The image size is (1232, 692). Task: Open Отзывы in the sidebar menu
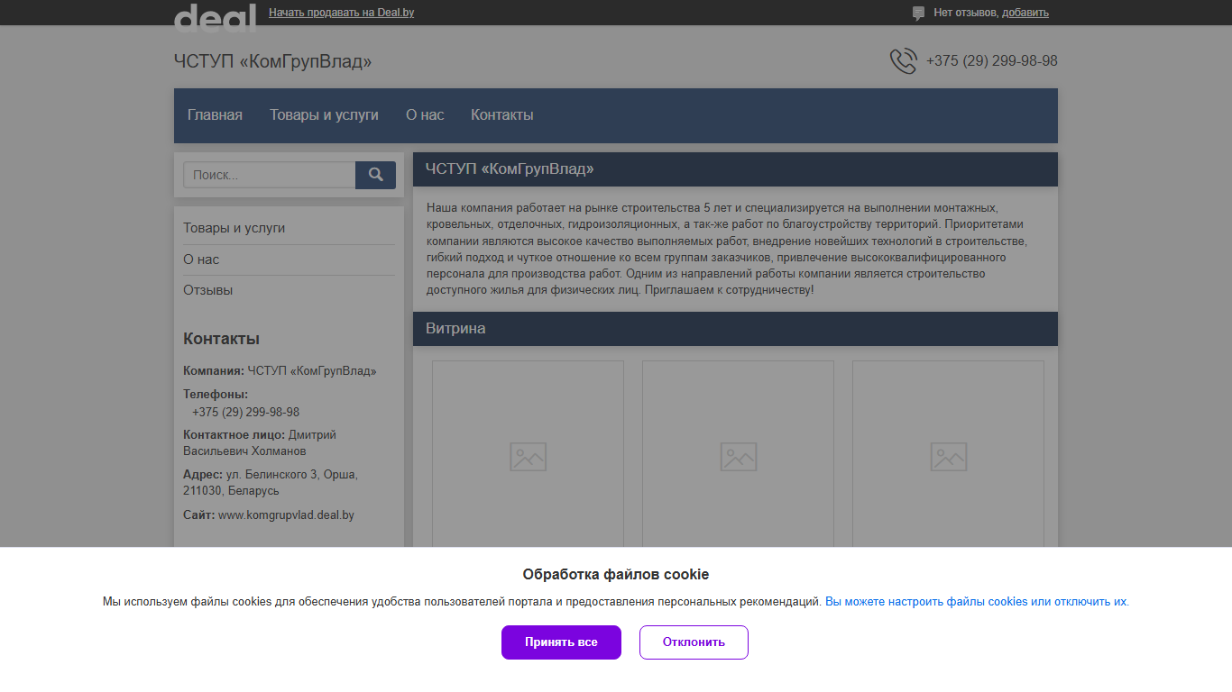tap(207, 290)
